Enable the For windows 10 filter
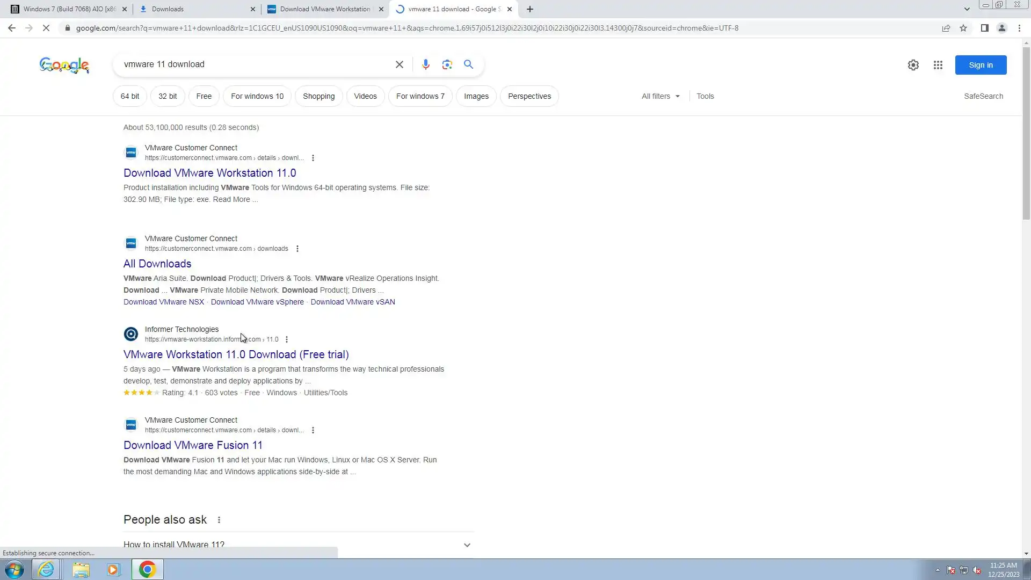1031x580 pixels. tap(257, 96)
